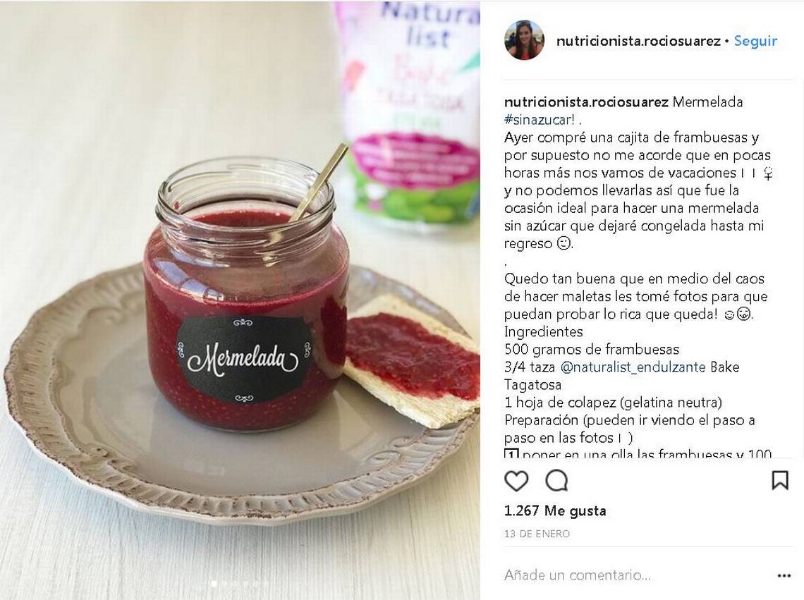Open the three-dot more options menu
The width and height of the screenshot is (804, 600).
click(784, 576)
